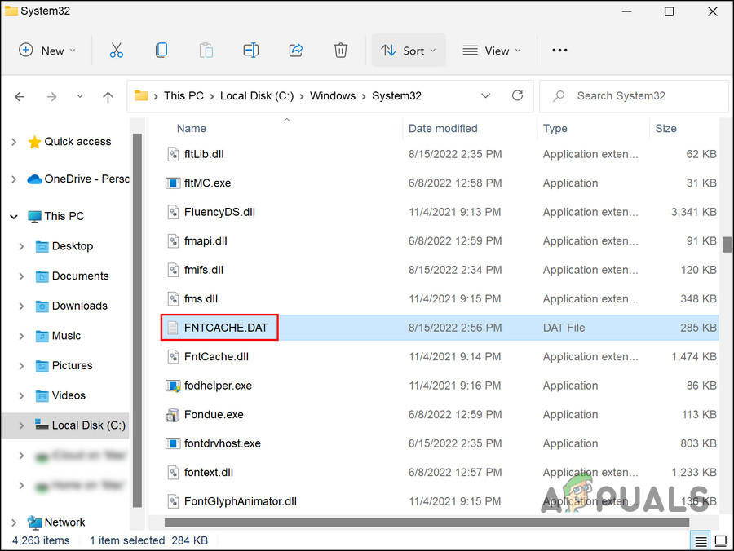Click the Delete trash icon

point(340,50)
